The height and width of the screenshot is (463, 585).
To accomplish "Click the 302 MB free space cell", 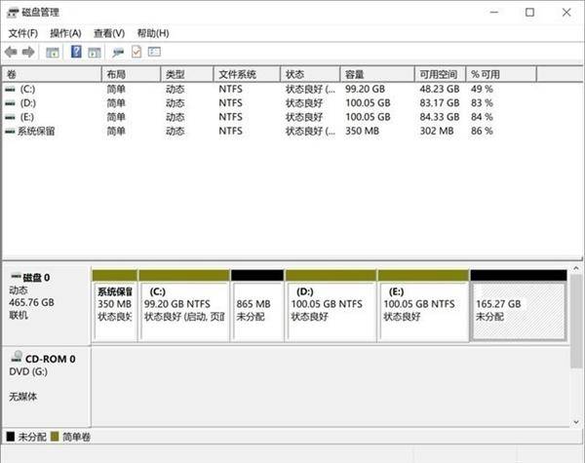I will (x=437, y=131).
